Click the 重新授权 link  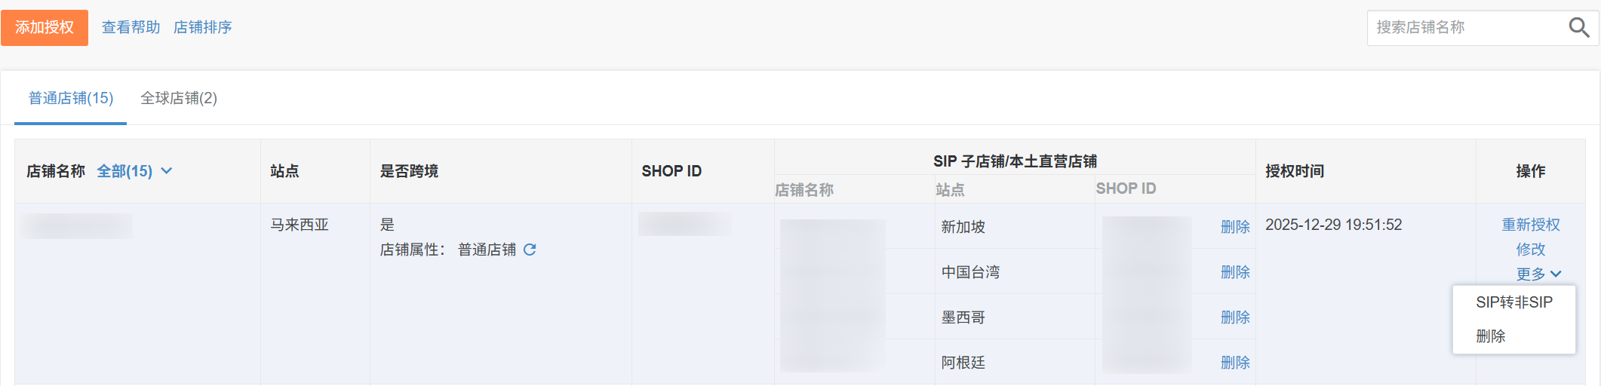(1530, 225)
